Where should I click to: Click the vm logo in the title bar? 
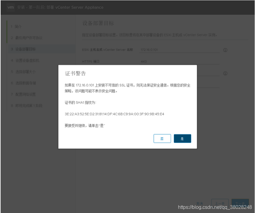click(10, 7)
